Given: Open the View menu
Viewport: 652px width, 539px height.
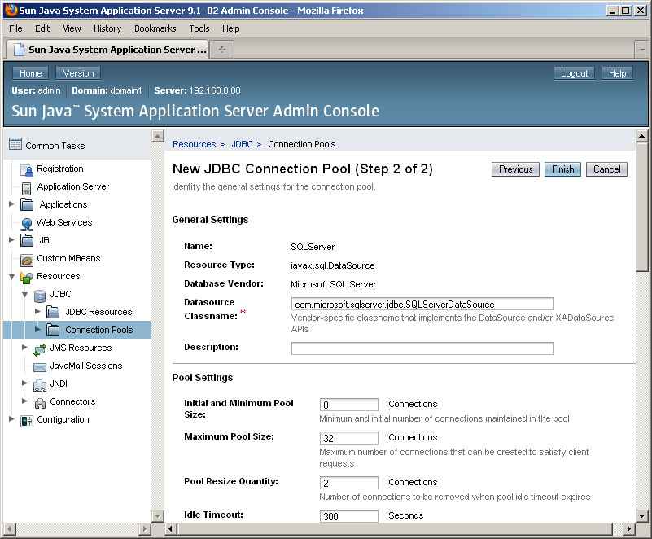Looking at the screenshot, I should 72,28.
